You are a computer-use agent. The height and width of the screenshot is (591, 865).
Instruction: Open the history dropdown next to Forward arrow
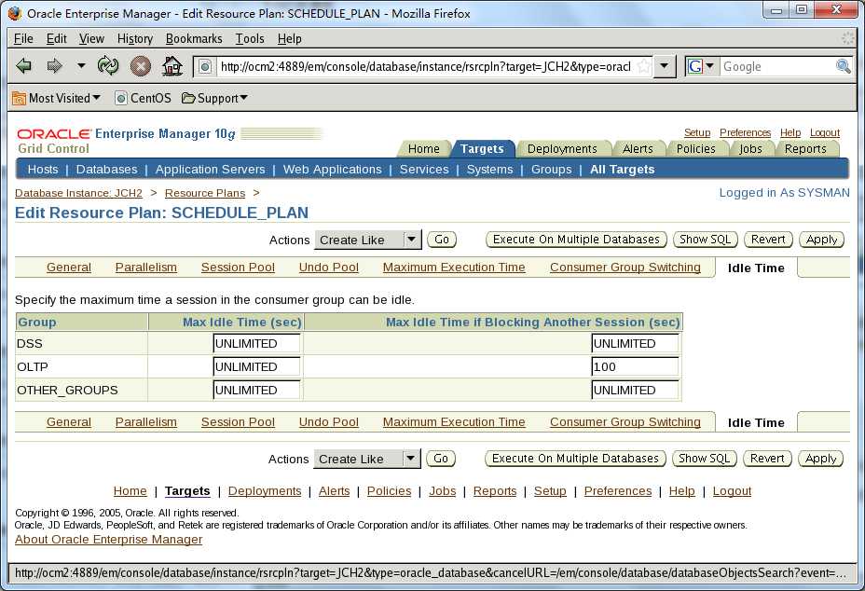81,66
